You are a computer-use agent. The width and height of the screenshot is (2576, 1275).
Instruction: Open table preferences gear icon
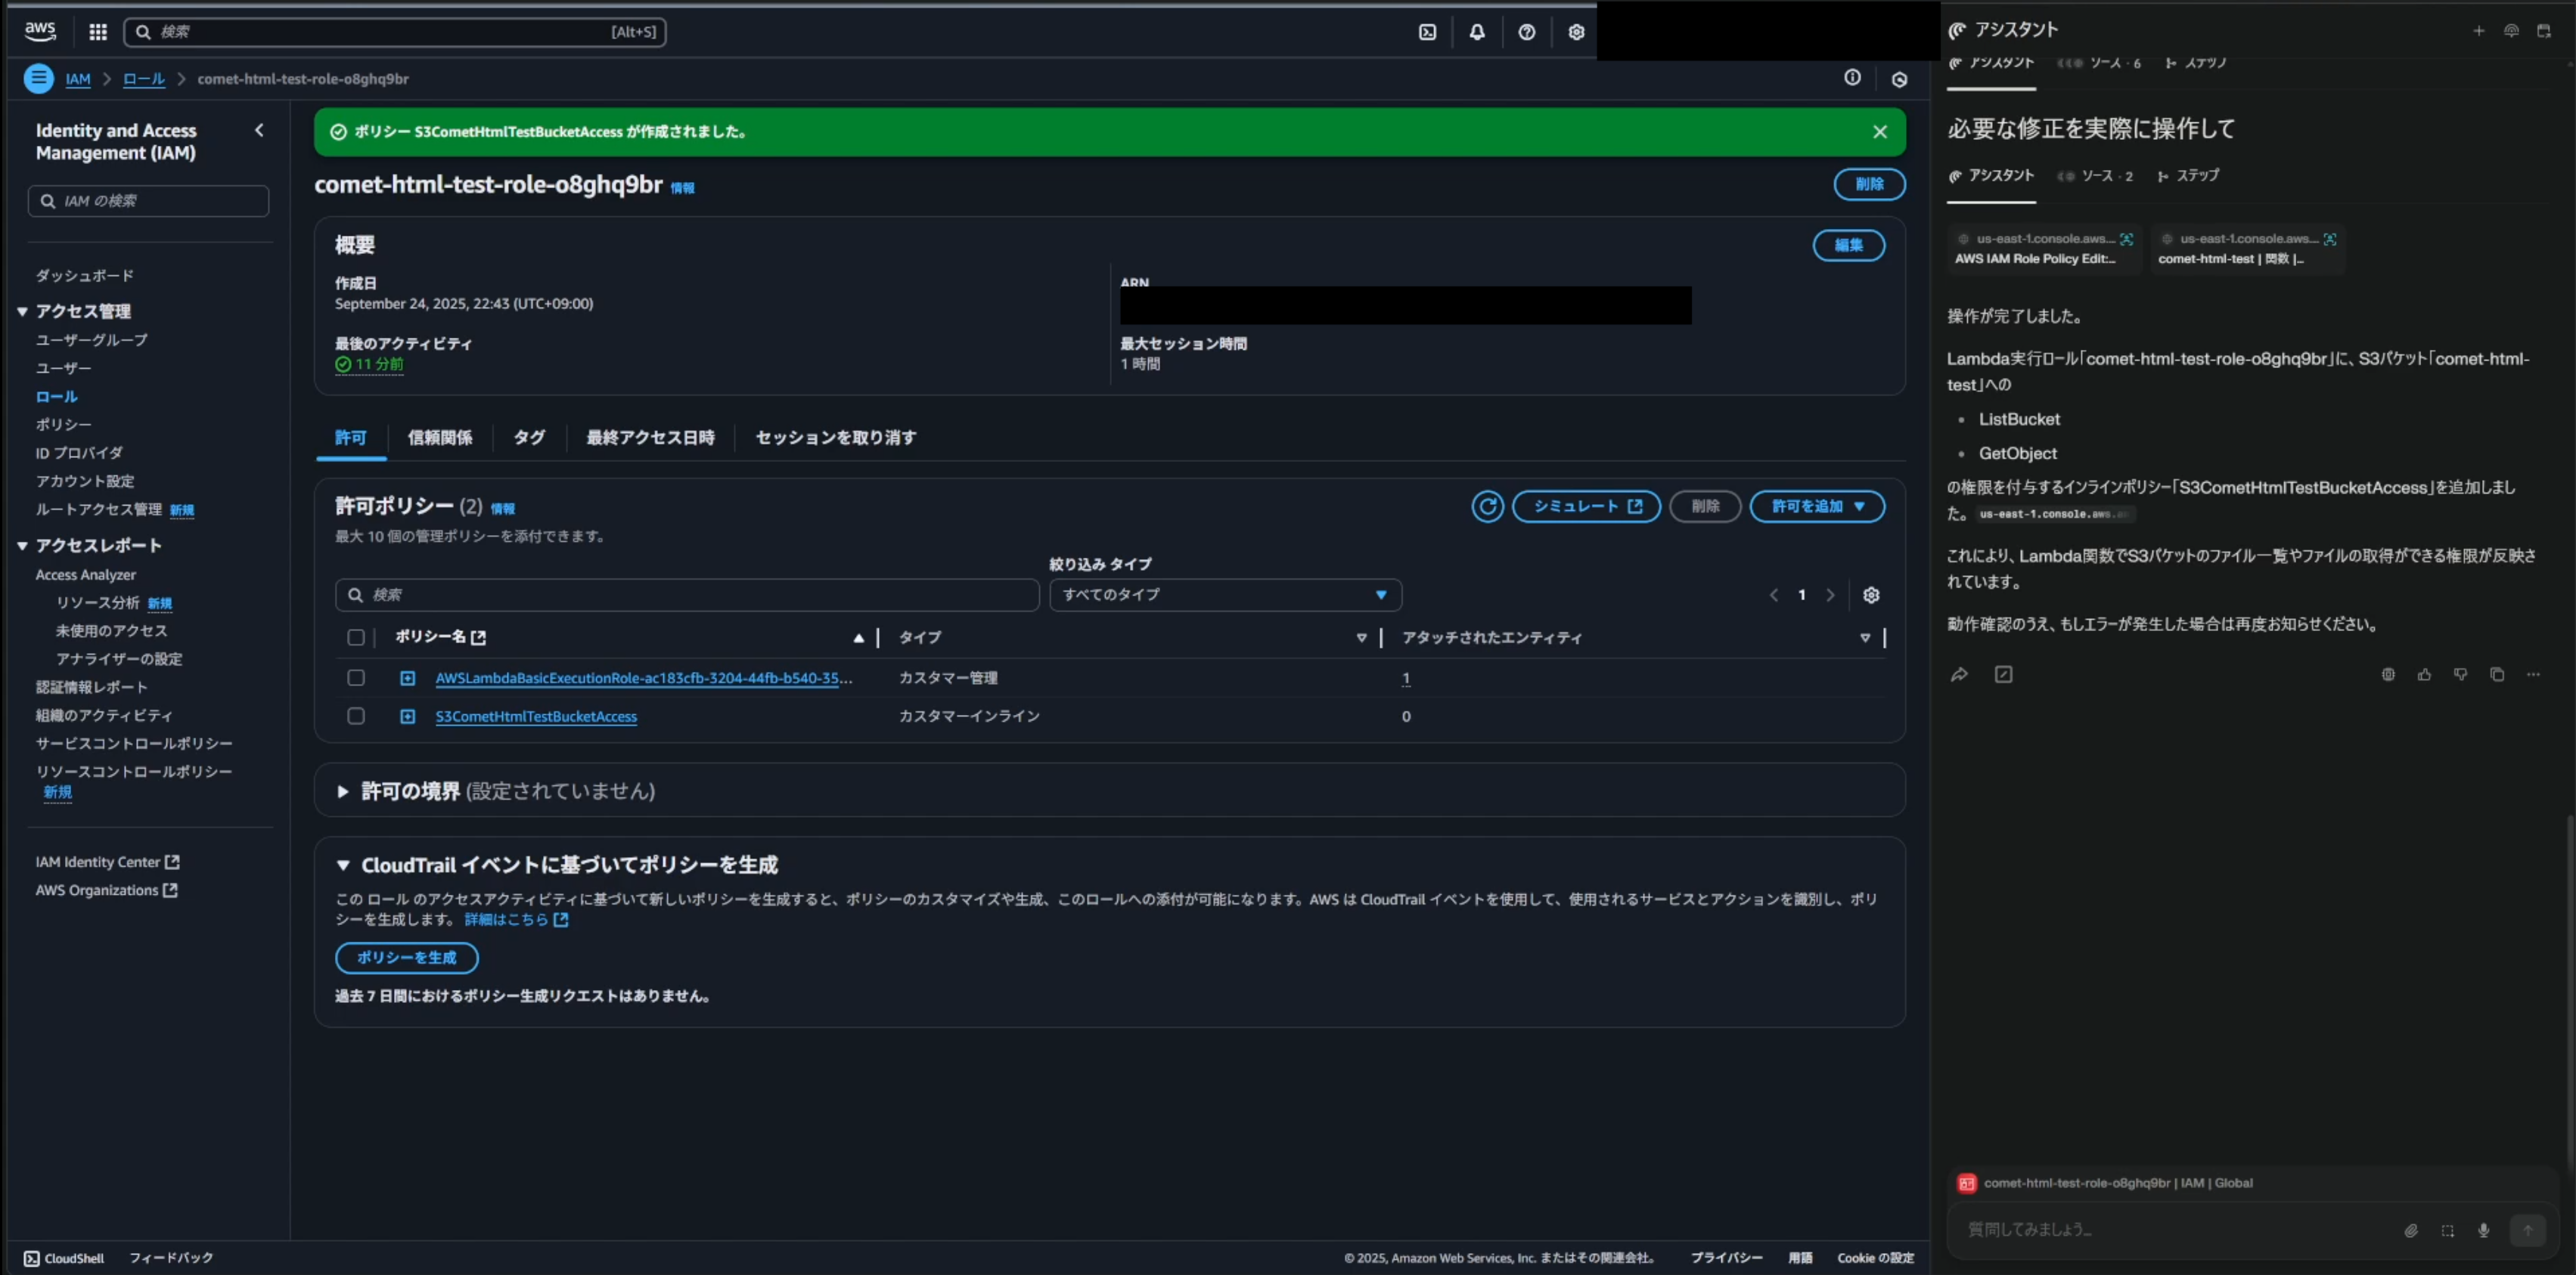1871,596
